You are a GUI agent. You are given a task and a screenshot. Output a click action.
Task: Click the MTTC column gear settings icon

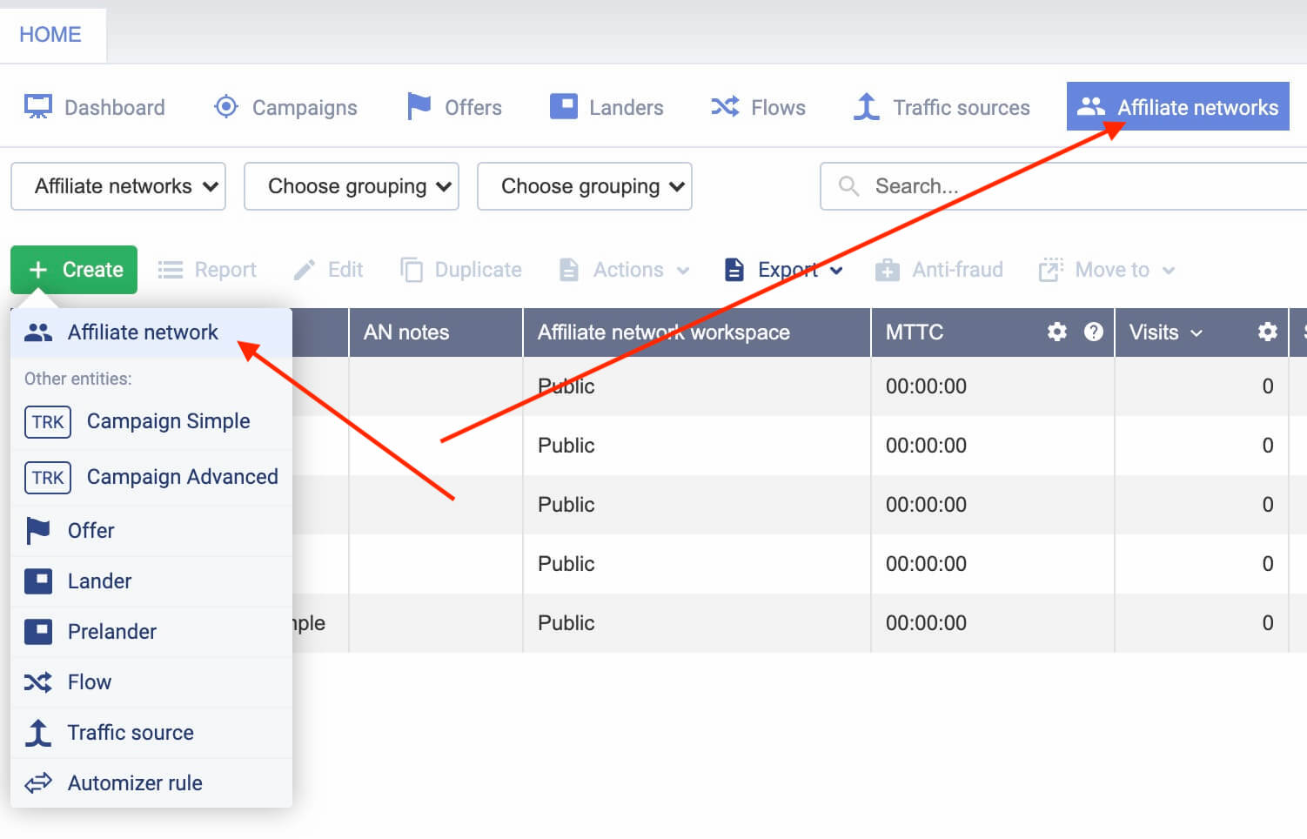(1056, 332)
